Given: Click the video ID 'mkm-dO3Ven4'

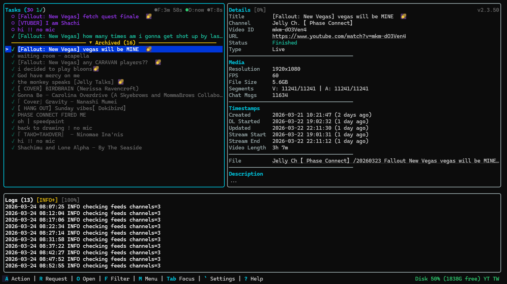Looking at the screenshot, I should (289, 30).
